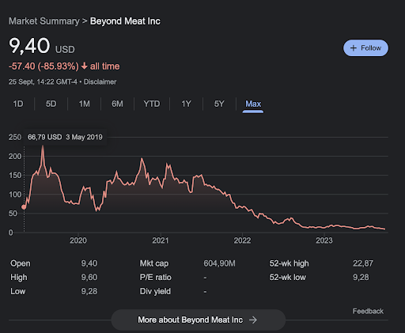Click the 25 Sept, 14:22 GMT-4 timestamp

point(43,82)
